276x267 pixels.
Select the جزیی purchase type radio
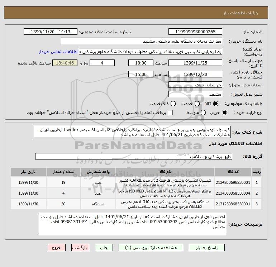click(224, 113)
